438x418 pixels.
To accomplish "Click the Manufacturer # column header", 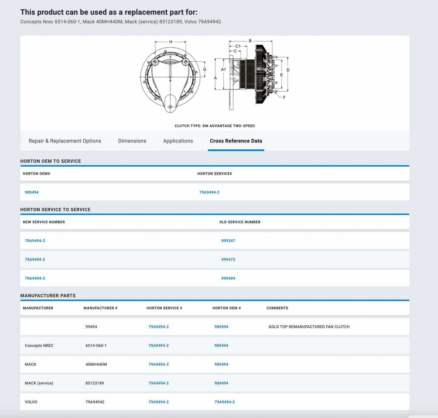I will 100,308.
